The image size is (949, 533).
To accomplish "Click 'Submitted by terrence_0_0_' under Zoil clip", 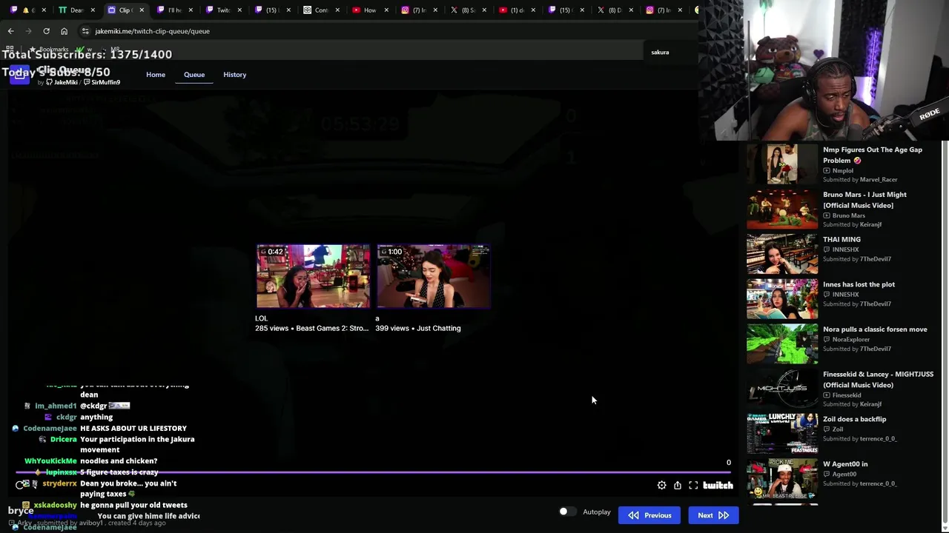I will click(x=860, y=439).
